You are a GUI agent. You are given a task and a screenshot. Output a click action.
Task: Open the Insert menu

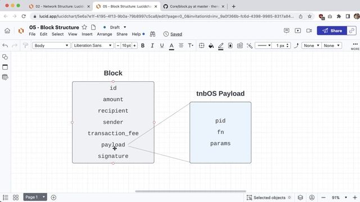87,34
